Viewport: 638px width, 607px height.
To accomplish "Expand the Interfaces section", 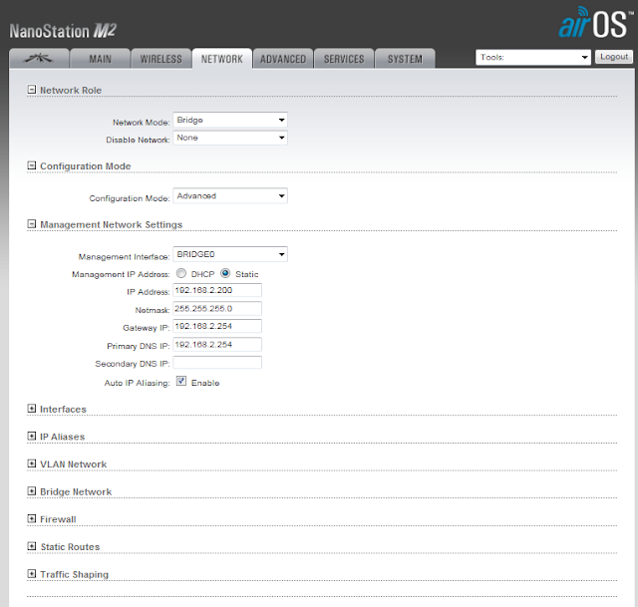I will tap(31, 409).
